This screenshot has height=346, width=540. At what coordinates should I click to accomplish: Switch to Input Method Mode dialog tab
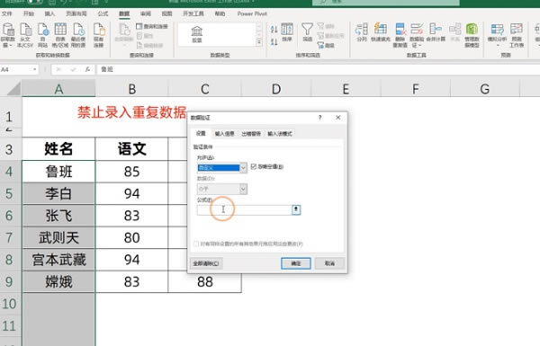click(x=280, y=133)
